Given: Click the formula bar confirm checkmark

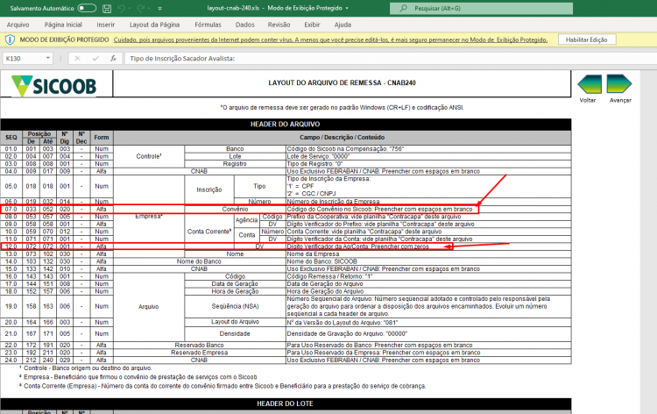Looking at the screenshot, I should pos(95,58).
